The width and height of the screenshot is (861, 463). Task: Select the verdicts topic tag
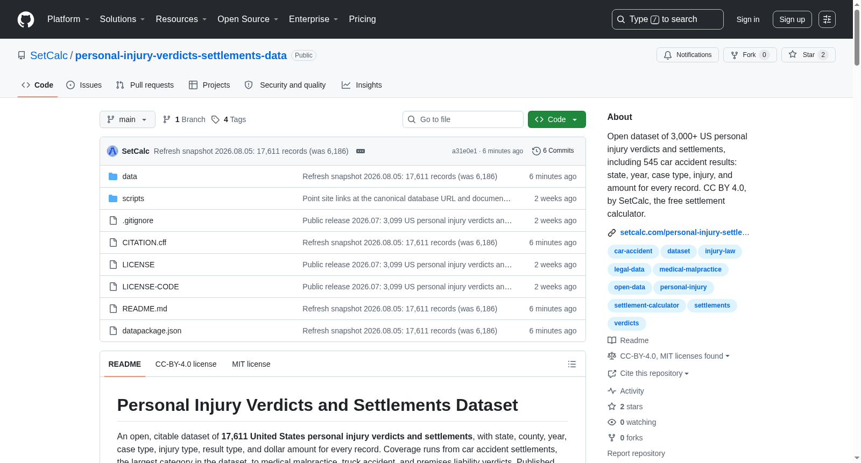click(x=626, y=323)
